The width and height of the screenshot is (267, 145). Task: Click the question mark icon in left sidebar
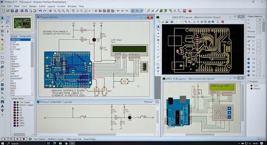coord(7,32)
